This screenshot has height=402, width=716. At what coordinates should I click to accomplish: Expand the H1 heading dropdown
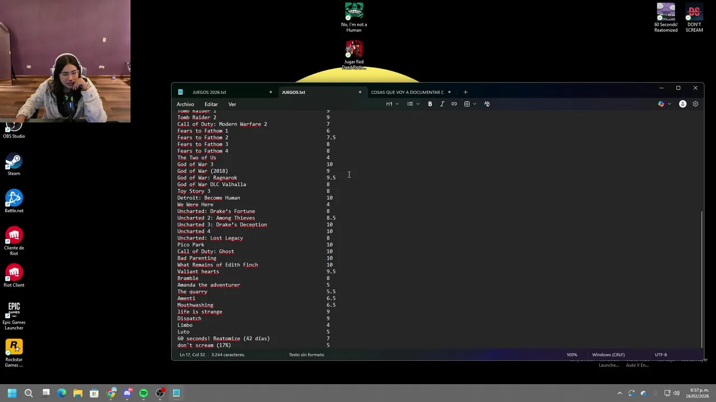[392, 104]
